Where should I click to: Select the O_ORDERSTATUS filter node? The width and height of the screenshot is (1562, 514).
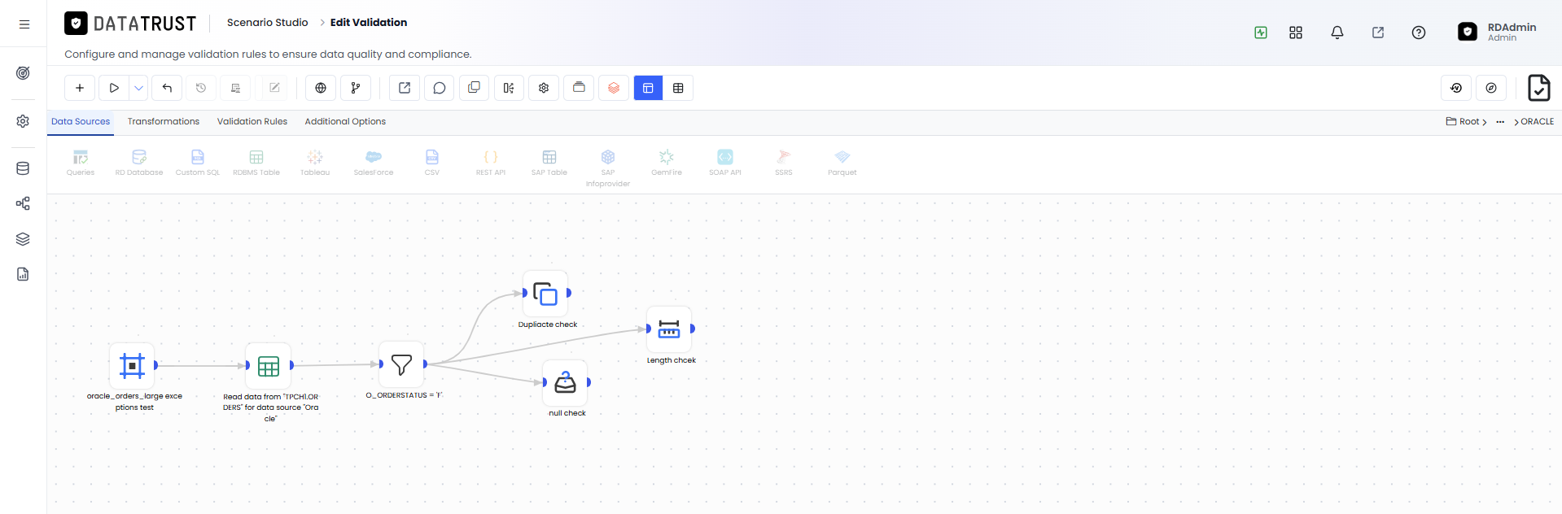click(x=401, y=364)
